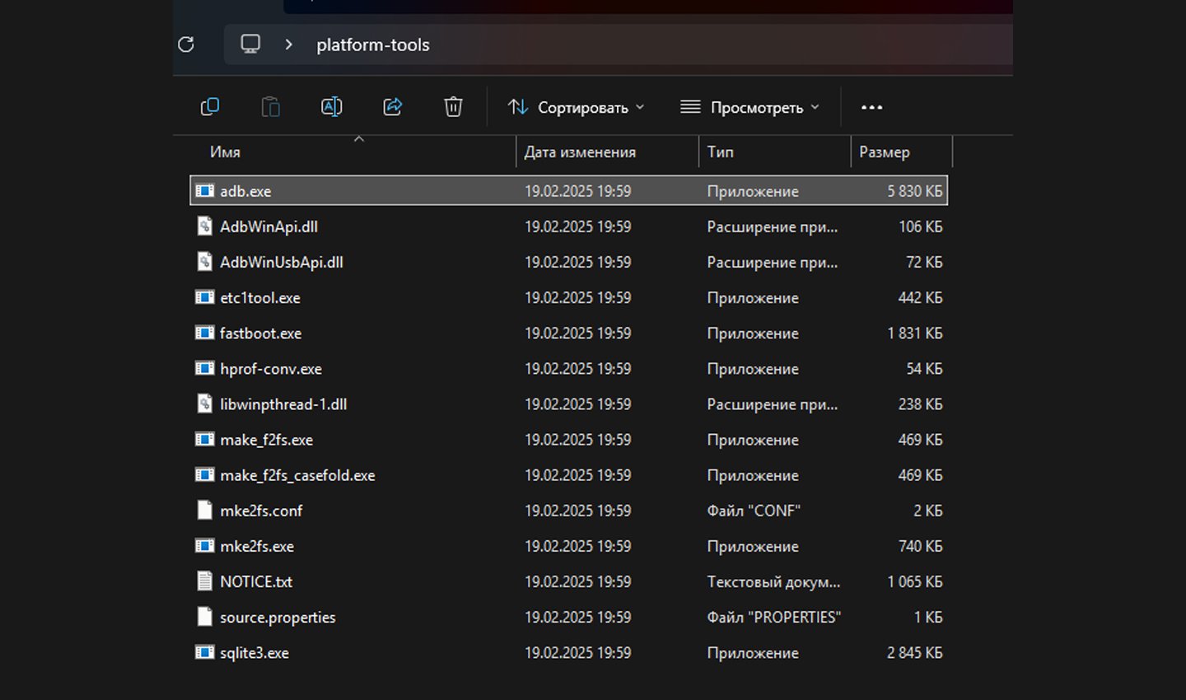Sort by the Дата изменения column header
Image resolution: width=1186 pixels, height=700 pixels.
coord(580,152)
